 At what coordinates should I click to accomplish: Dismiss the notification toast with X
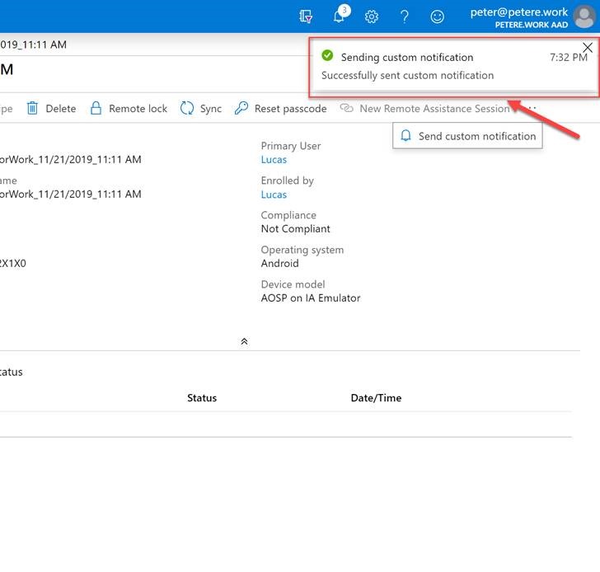click(587, 48)
